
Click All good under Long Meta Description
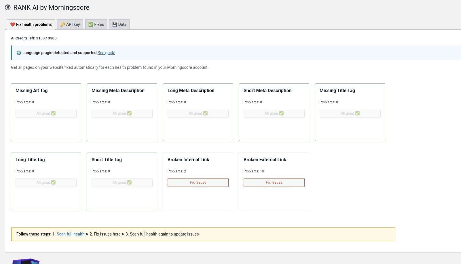198,113
